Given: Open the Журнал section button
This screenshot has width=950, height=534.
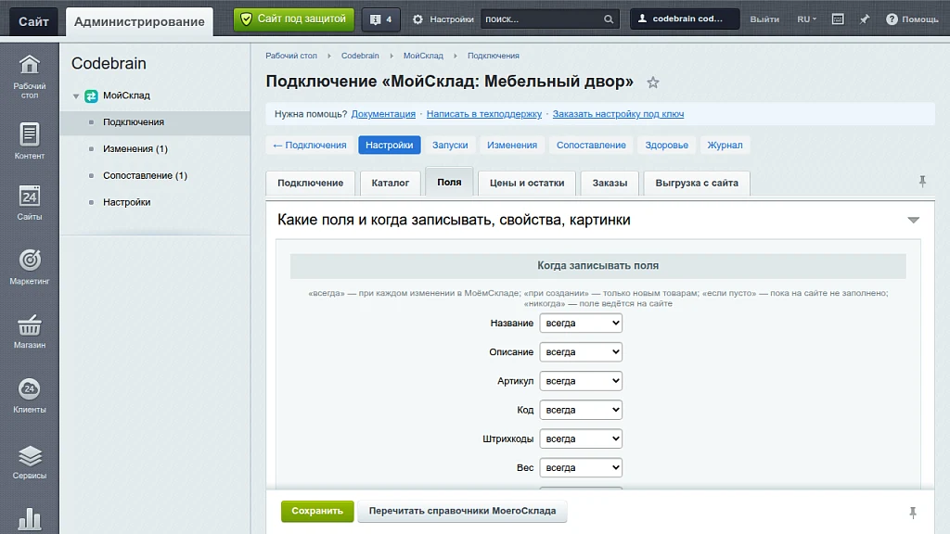Looking at the screenshot, I should pyautogui.click(x=725, y=146).
